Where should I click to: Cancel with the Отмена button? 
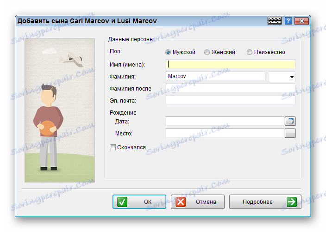tap(198, 201)
